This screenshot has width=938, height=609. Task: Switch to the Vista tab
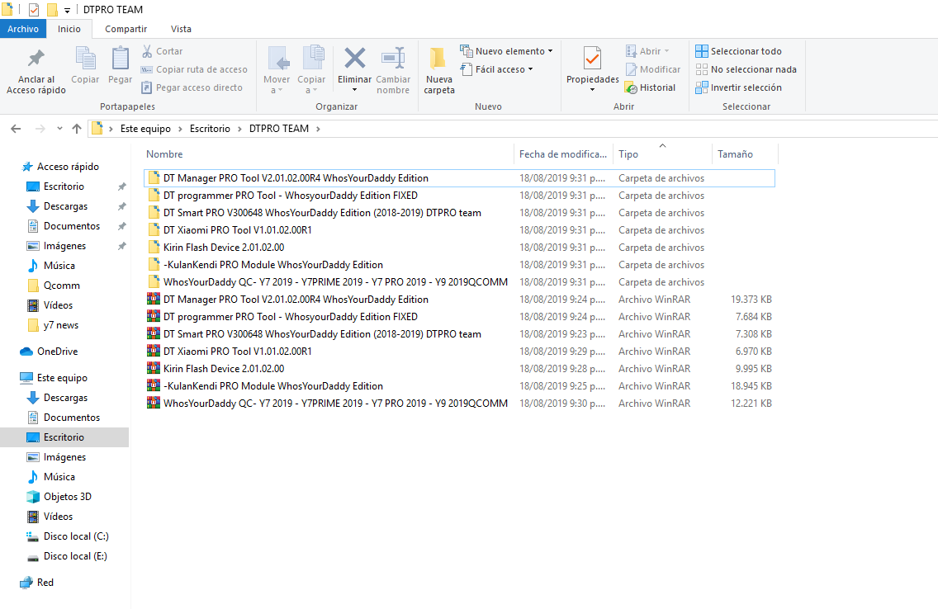(181, 29)
